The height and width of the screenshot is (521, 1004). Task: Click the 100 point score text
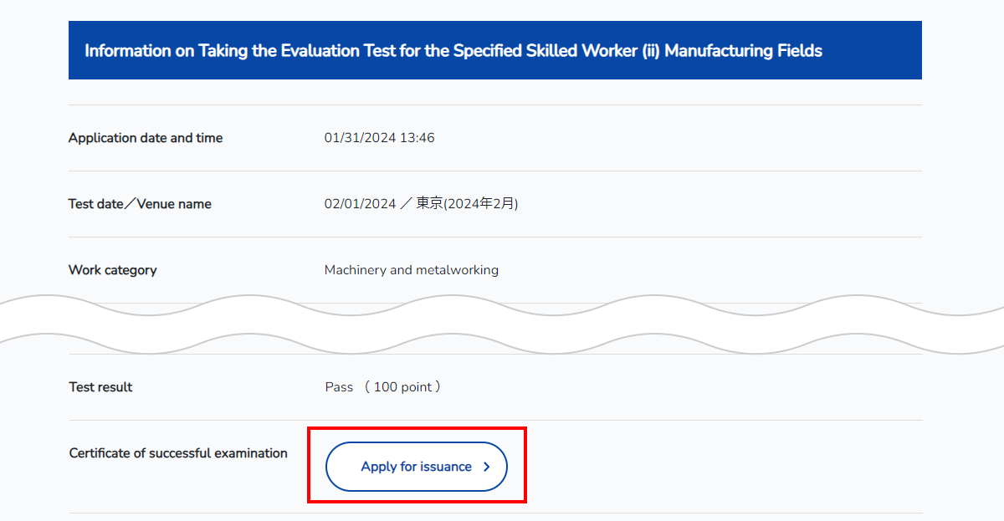[402, 387]
